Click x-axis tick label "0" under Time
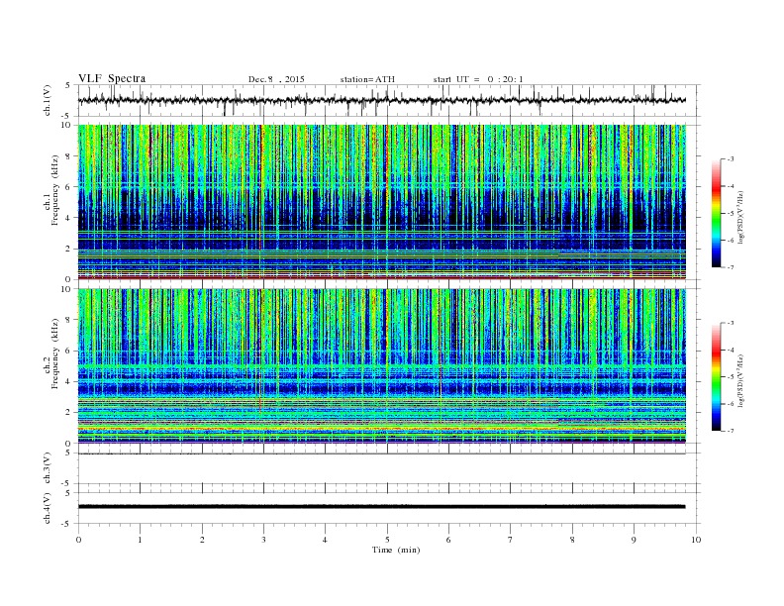Image resolution: width=784 pixels, height=606 pixels. click(x=78, y=540)
